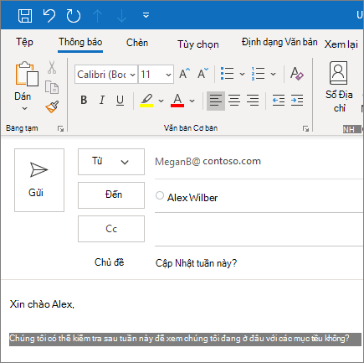364x363 pixels.
Task: Click the empty Cc input field
Action: [259, 229]
